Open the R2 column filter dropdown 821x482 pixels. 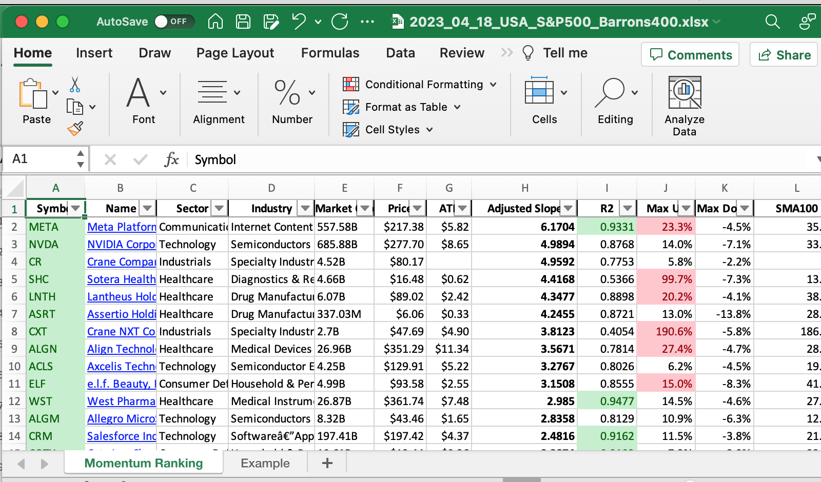point(628,208)
